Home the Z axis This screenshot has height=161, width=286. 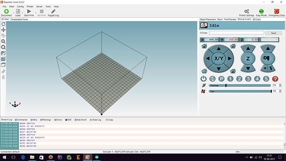pyautogui.click(x=233, y=71)
